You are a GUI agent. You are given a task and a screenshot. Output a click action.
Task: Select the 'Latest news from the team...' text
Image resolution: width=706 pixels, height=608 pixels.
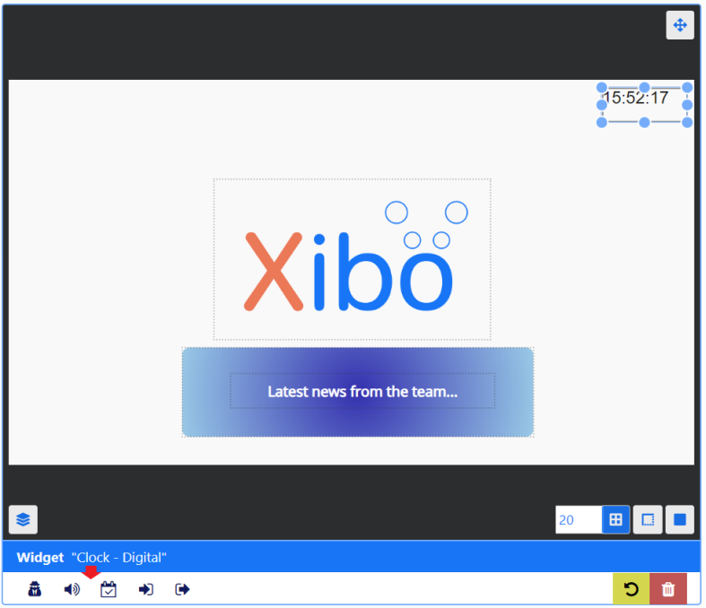tap(362, 392)
